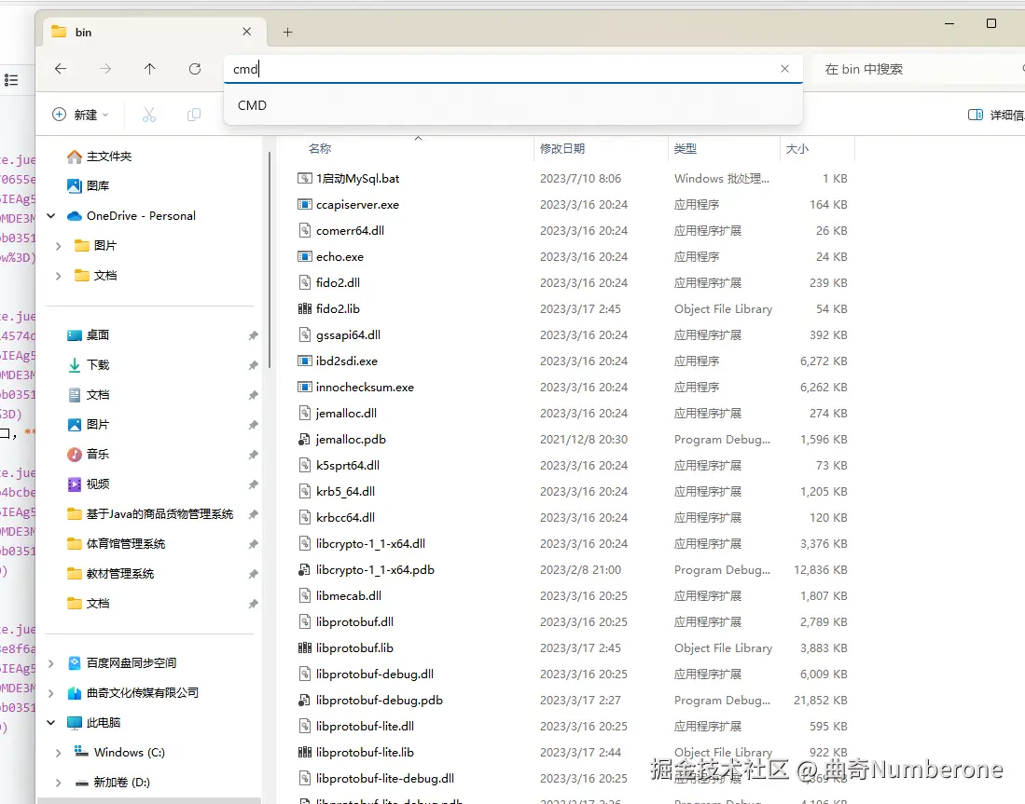The image size is (1025, 804).
Task: Click list view icon in background window
Action: pos(10,80)
